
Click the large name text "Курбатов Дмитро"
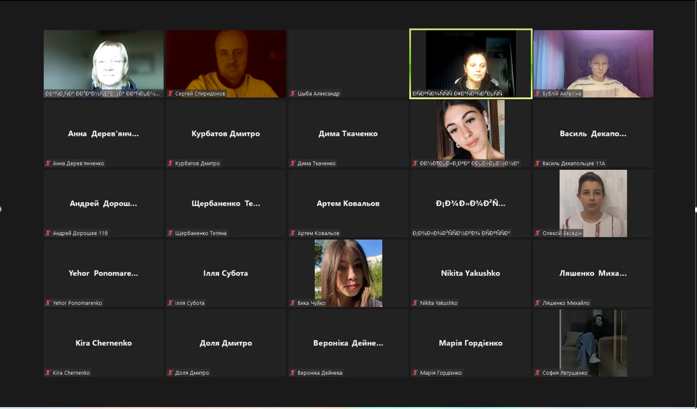click(x=226, y=134)
